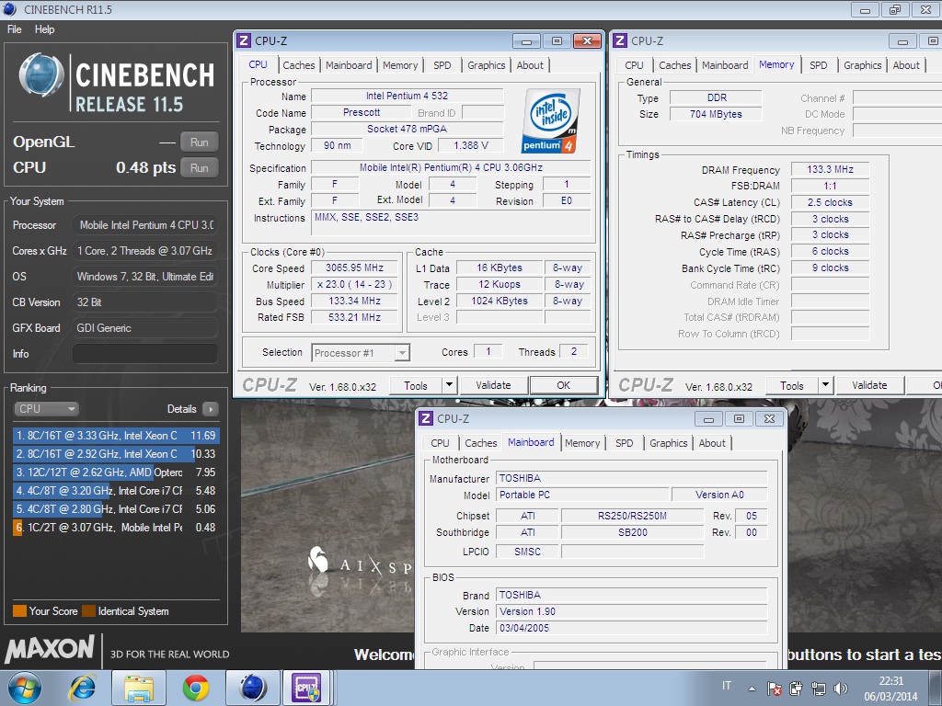Viewport: 942px width, 706px height.
Task: Click the BIOS Date field 03/04/2005
Action: pyautogui.click(x=632, y=628)
